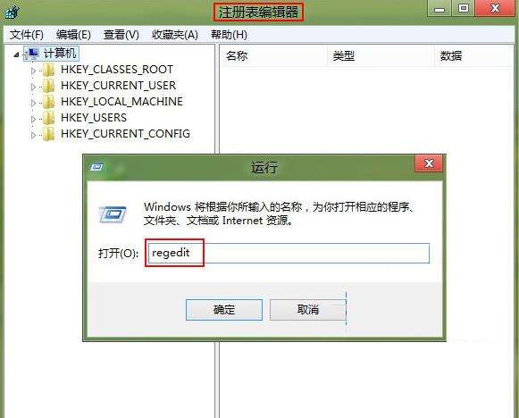This screenshot has height=418, width=519.
Task: Close the Run dialog with the X
Action: pyautogui.click(x=429, y=163)
